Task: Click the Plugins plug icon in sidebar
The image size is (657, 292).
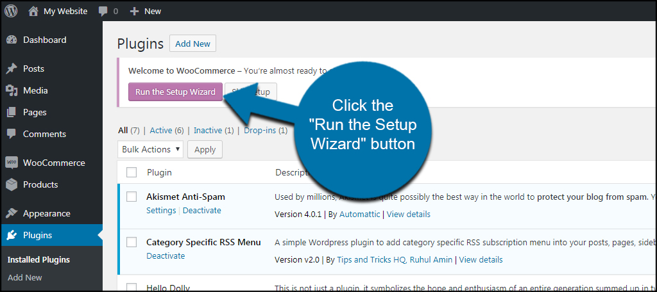Action: tap(12, 235)
